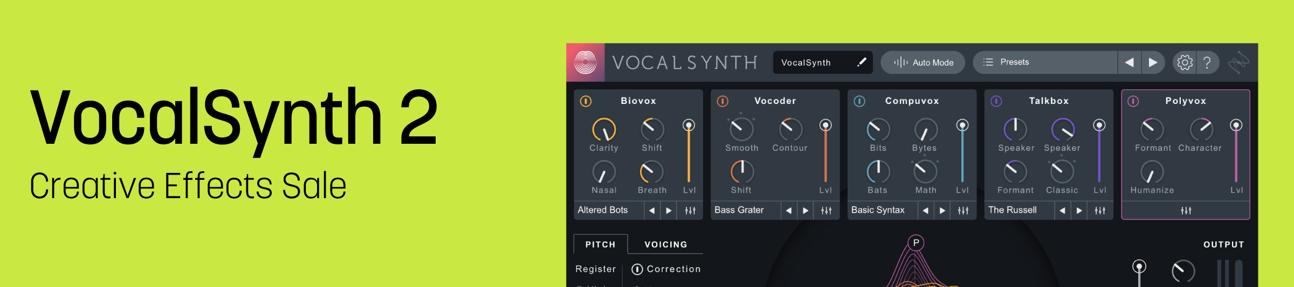
Task: Toggle the Biovox module power button
Action: pyautogui.click(x=586, y=101)
